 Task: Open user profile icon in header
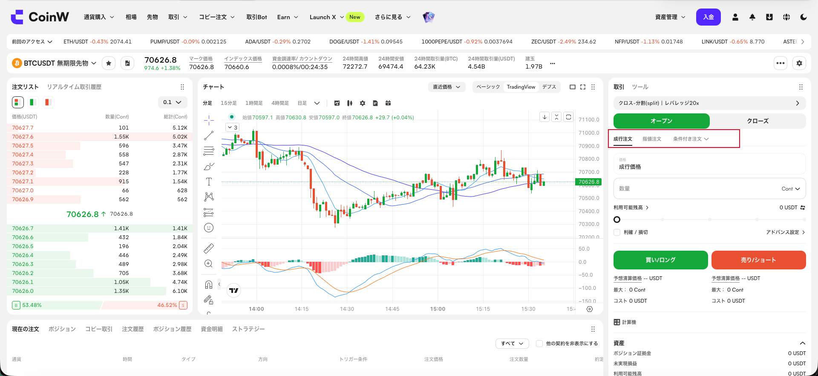pyautogui.click(x=735, y=17)
